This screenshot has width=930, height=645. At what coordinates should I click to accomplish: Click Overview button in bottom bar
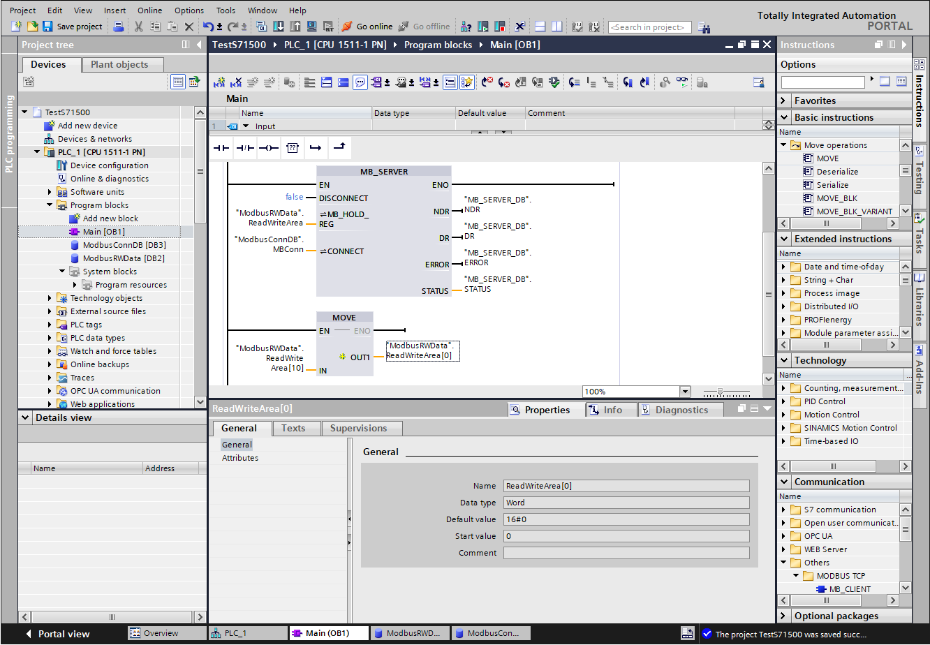(x=167, y=633)
